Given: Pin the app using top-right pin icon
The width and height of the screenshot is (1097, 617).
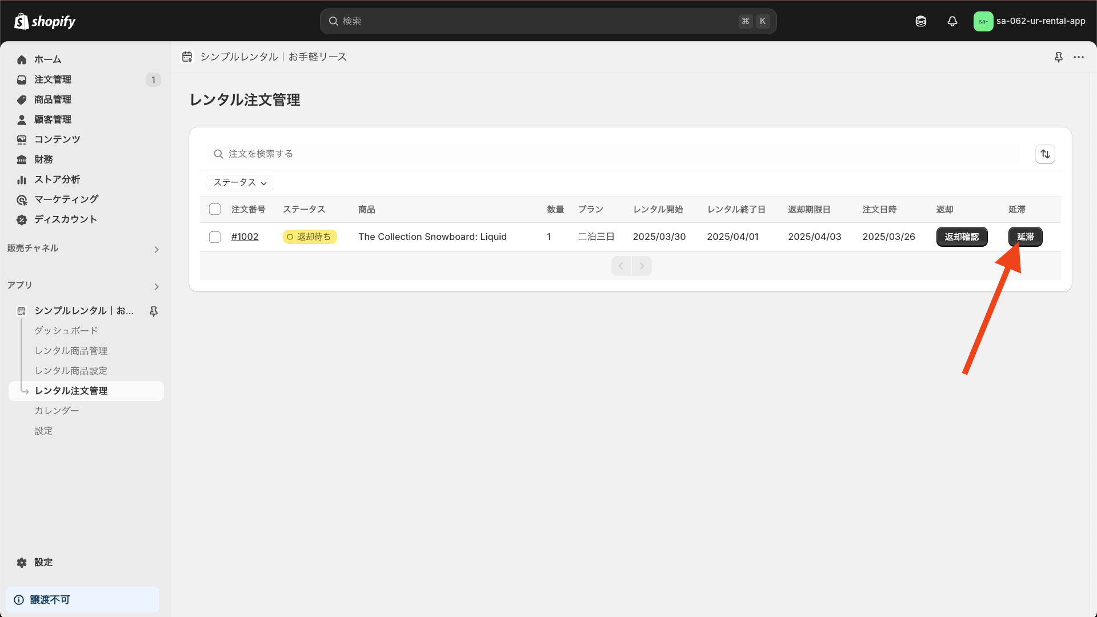Looking at the screenshot, I should 1058,57.
